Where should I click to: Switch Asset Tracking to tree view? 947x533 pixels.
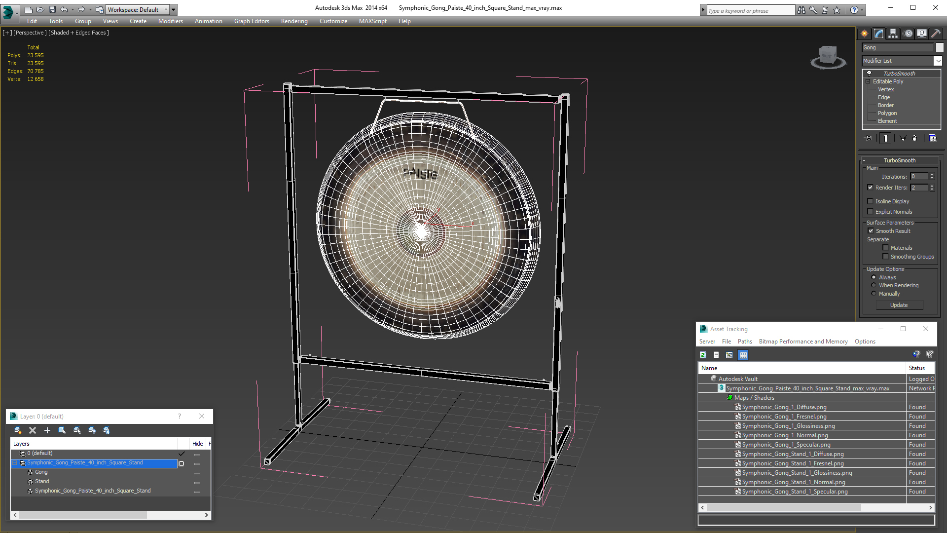pyautogui.click(x=729, y=355)
